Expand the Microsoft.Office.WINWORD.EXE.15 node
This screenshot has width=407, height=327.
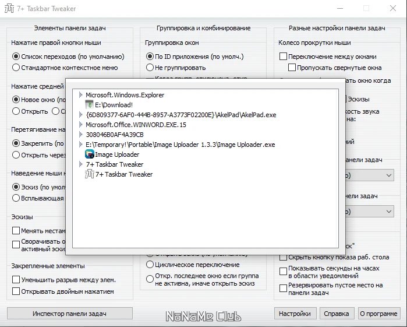[81, 125]
